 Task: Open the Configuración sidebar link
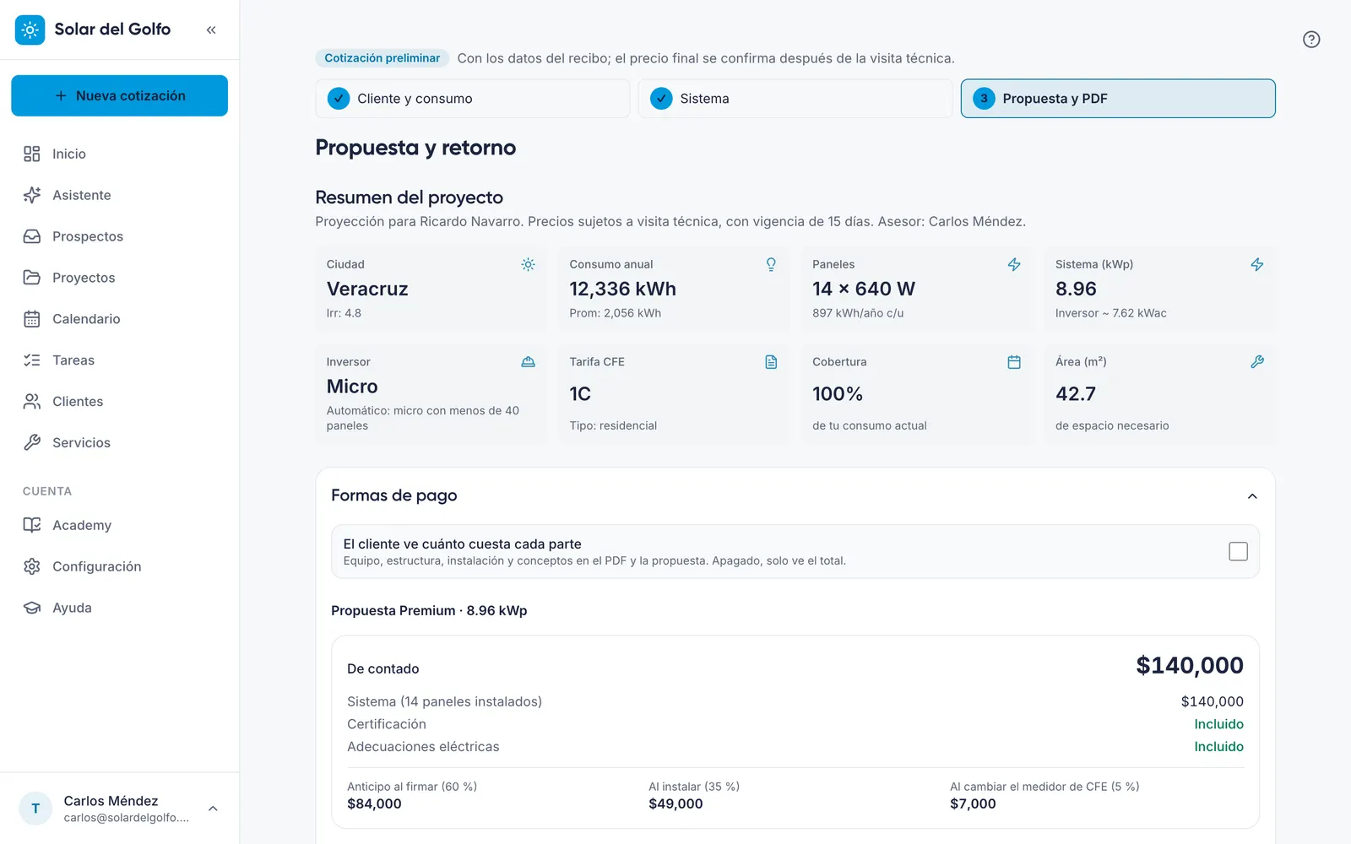[x=120, y=566]
